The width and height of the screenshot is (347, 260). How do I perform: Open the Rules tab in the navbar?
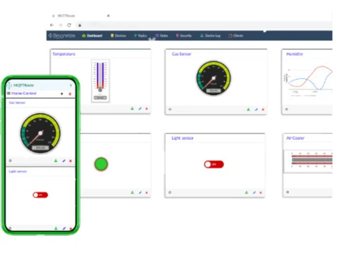(x=162, y=35)
